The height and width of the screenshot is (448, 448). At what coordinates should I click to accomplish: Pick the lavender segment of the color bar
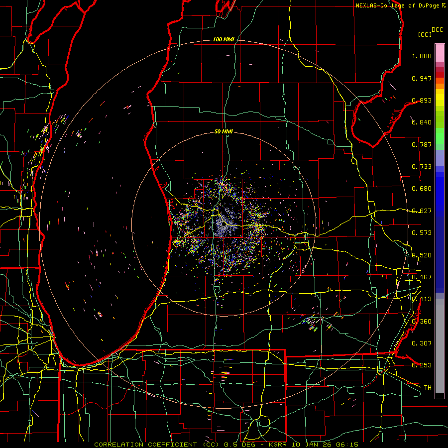[440, 158]
